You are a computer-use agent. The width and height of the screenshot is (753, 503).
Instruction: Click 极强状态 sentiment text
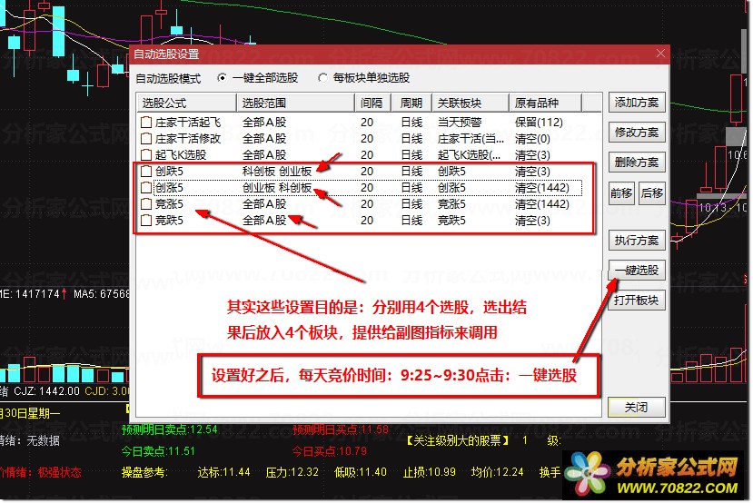60,473
